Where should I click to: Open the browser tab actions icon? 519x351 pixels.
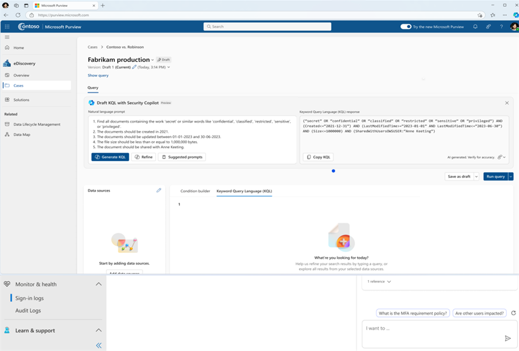pyautogui.click(x=26, y=6)
